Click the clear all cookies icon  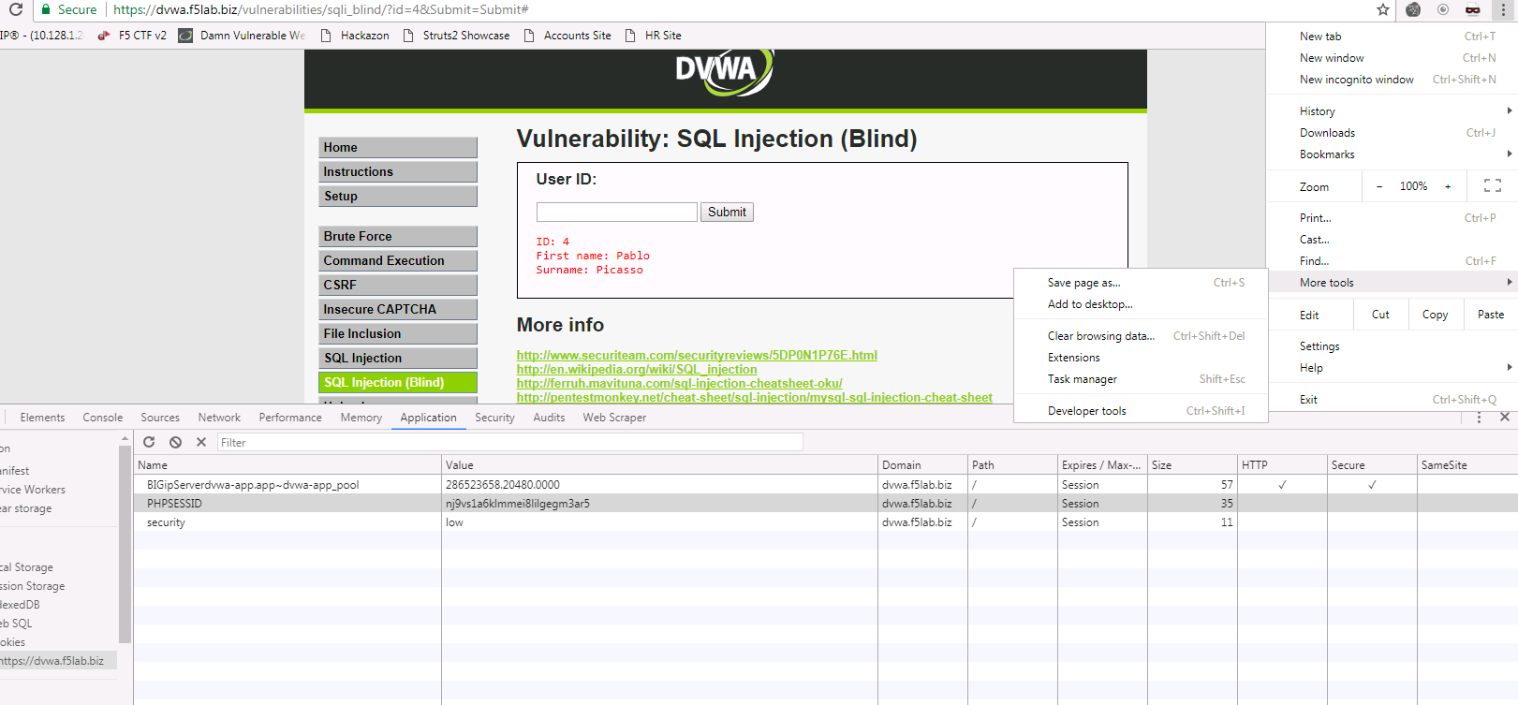175,442
